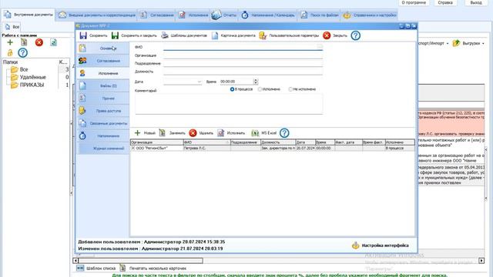Open the Дата dropdown

[x=199, y=82]
